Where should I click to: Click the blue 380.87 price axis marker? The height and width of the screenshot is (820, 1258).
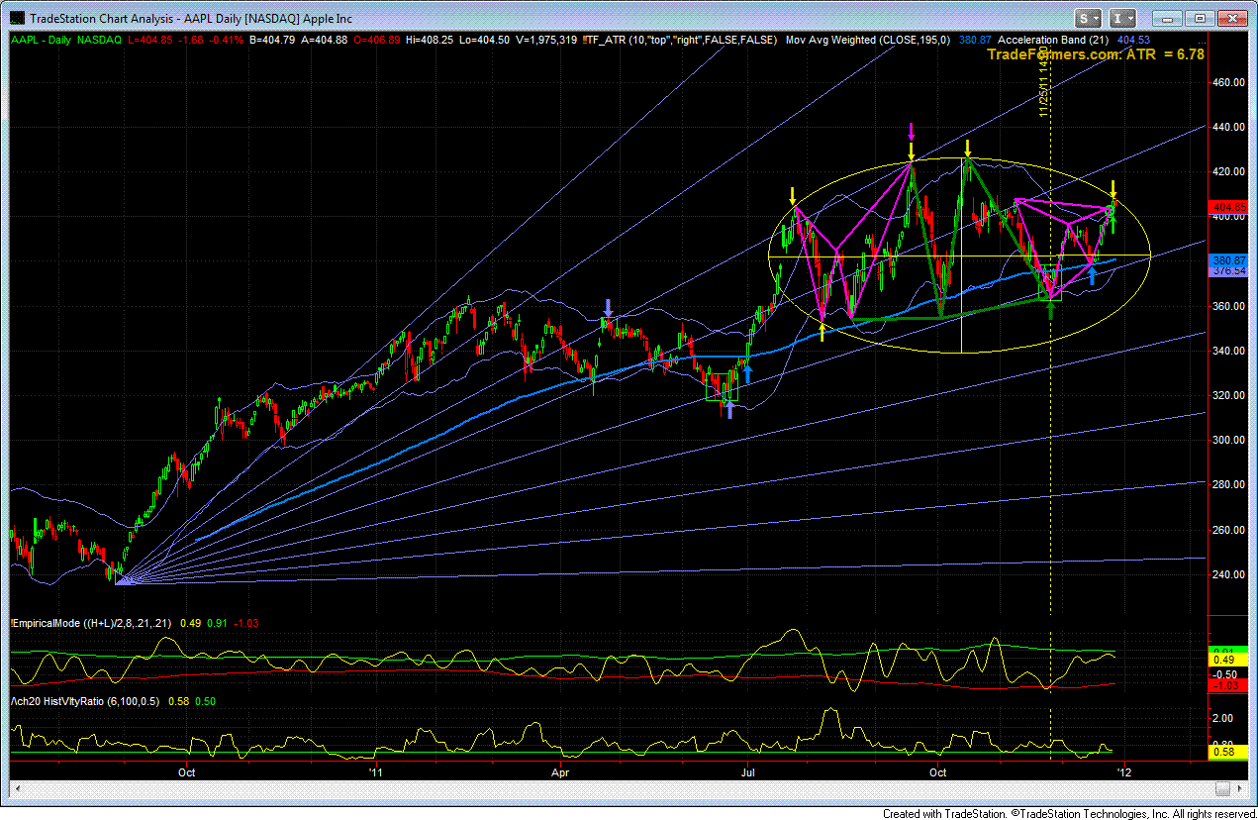(x=1227, y=261)
